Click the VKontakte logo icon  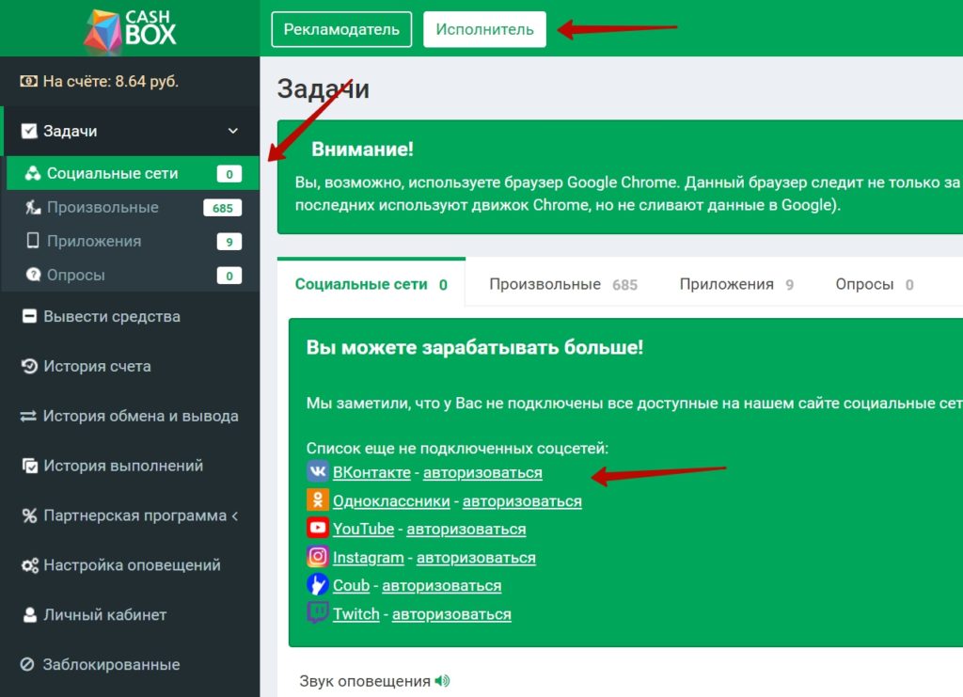coord(318,472)
